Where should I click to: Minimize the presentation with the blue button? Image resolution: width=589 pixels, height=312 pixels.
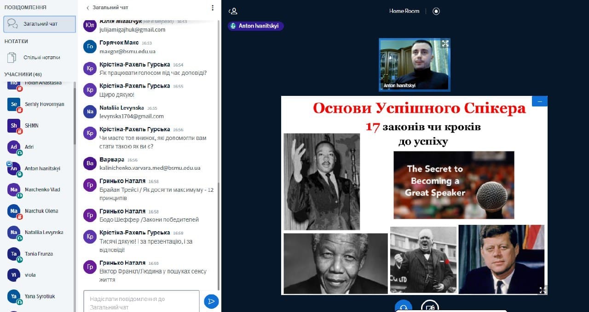click(539, 101)
